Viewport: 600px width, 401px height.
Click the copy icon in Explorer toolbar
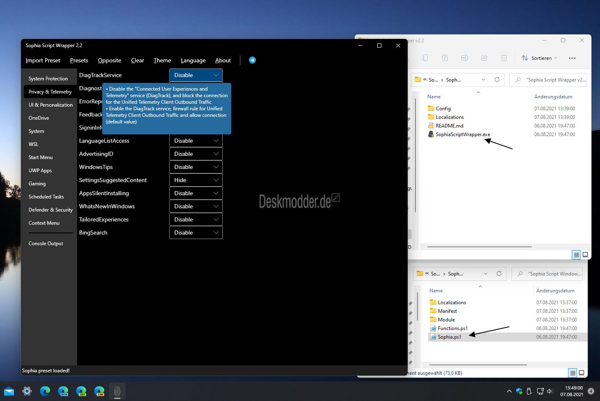click(425, 58)
